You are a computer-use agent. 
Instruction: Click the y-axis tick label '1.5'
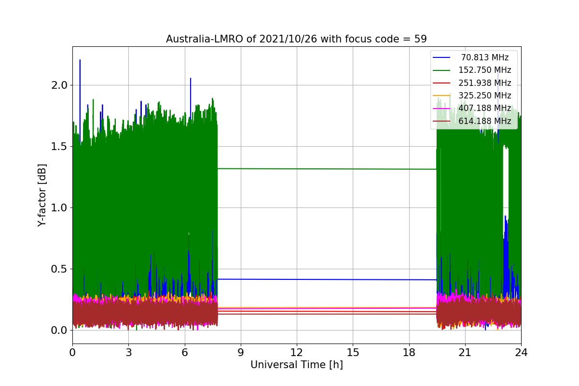tap(60, 147)
